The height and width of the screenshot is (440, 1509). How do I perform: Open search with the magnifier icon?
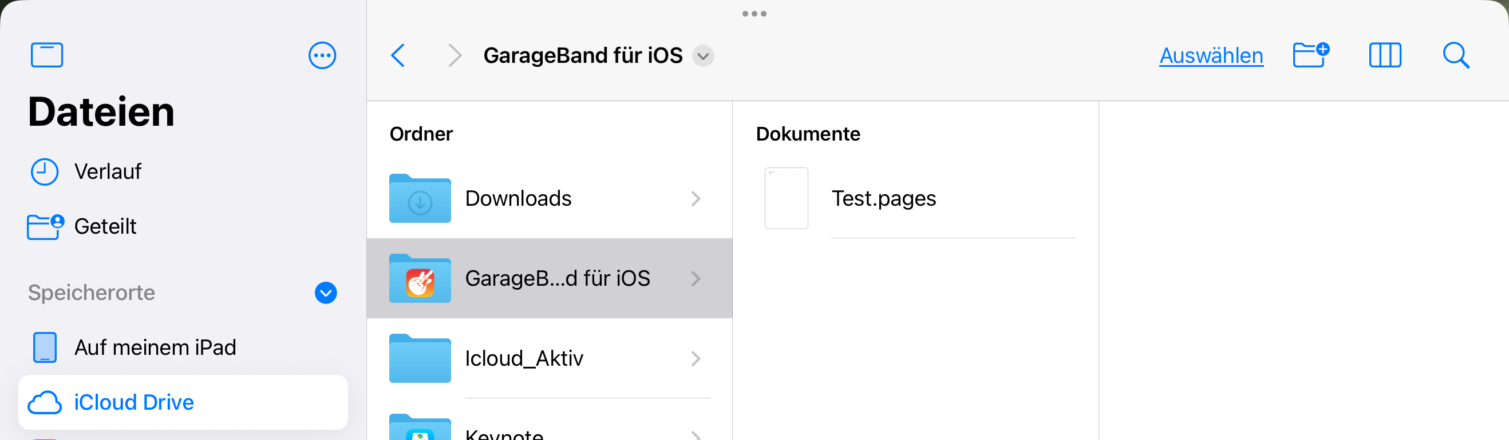1455,55
